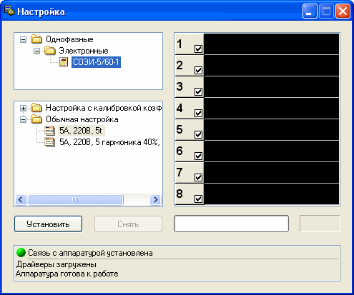Click the green connection status indicator

tap(21, 253)
